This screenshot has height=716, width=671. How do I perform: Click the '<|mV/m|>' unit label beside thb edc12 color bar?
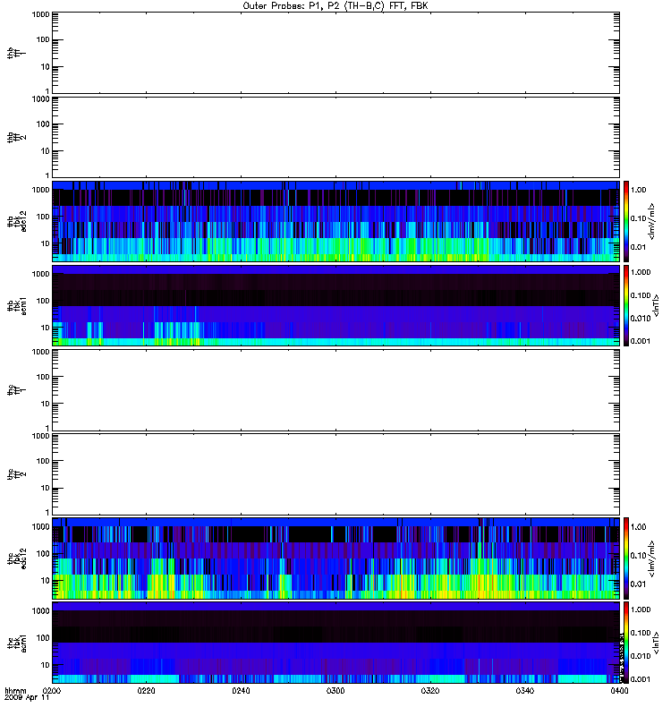pos(652,221)
